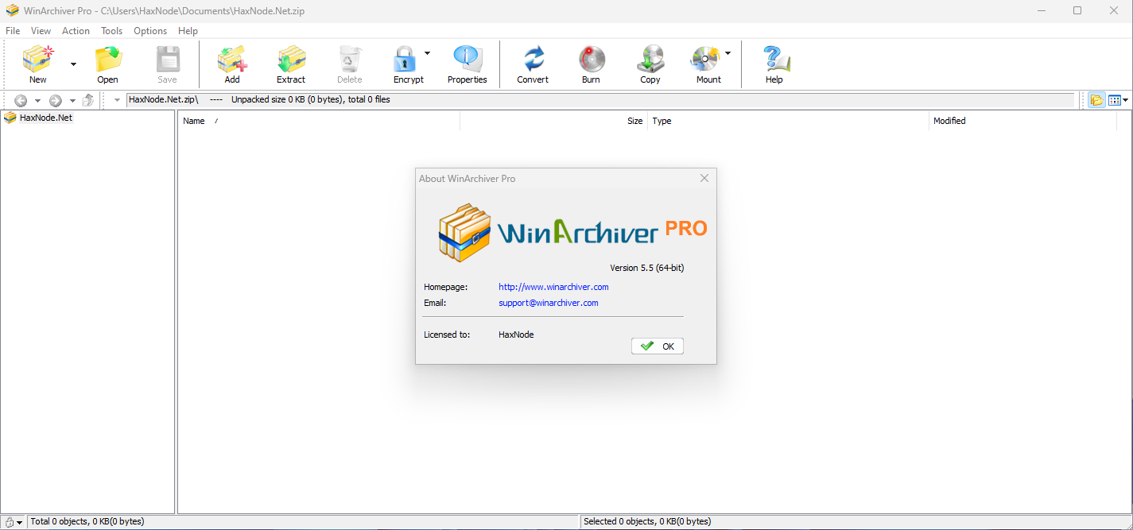Screen dimensions: 1133x530
Task: Close the About WinArchiver Pro dialog
Action: click(x=704, y=179)
